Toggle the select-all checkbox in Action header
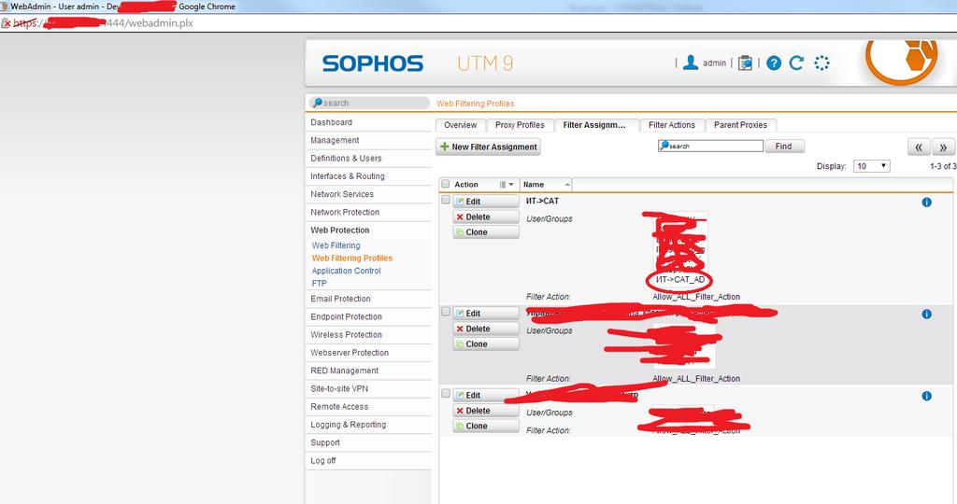Image resolution: width=957 pixels, height=504 pixels. pyautogui.click(x=446, y=184)
